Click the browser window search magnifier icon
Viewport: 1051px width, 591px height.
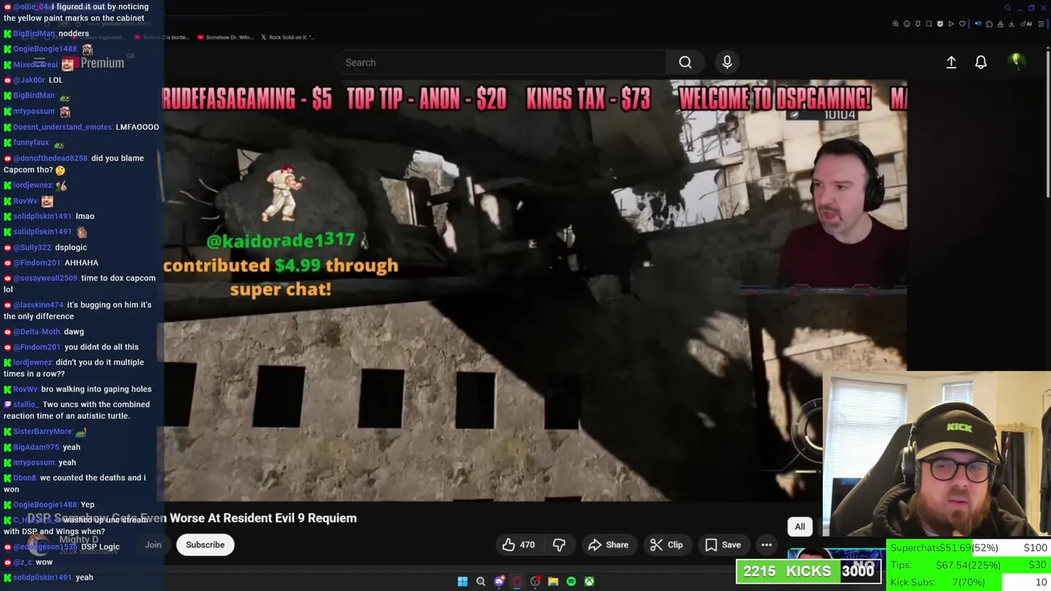(x=1007, y=8)
